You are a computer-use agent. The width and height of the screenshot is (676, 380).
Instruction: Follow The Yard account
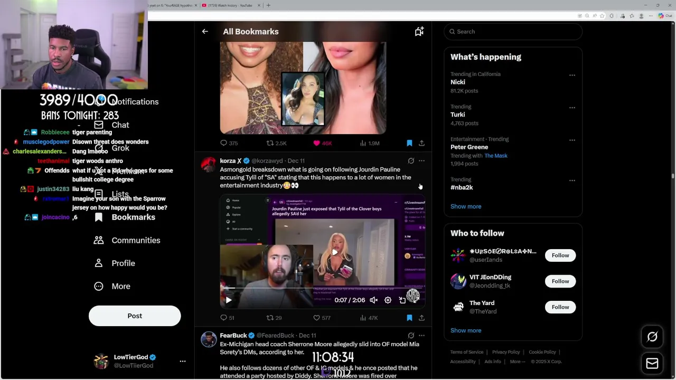point(560,307)
